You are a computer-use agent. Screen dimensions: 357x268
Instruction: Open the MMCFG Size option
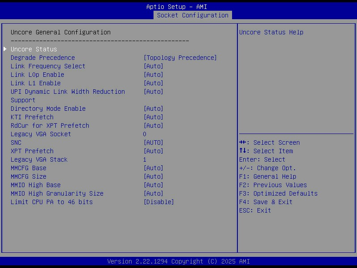[153, 176]
